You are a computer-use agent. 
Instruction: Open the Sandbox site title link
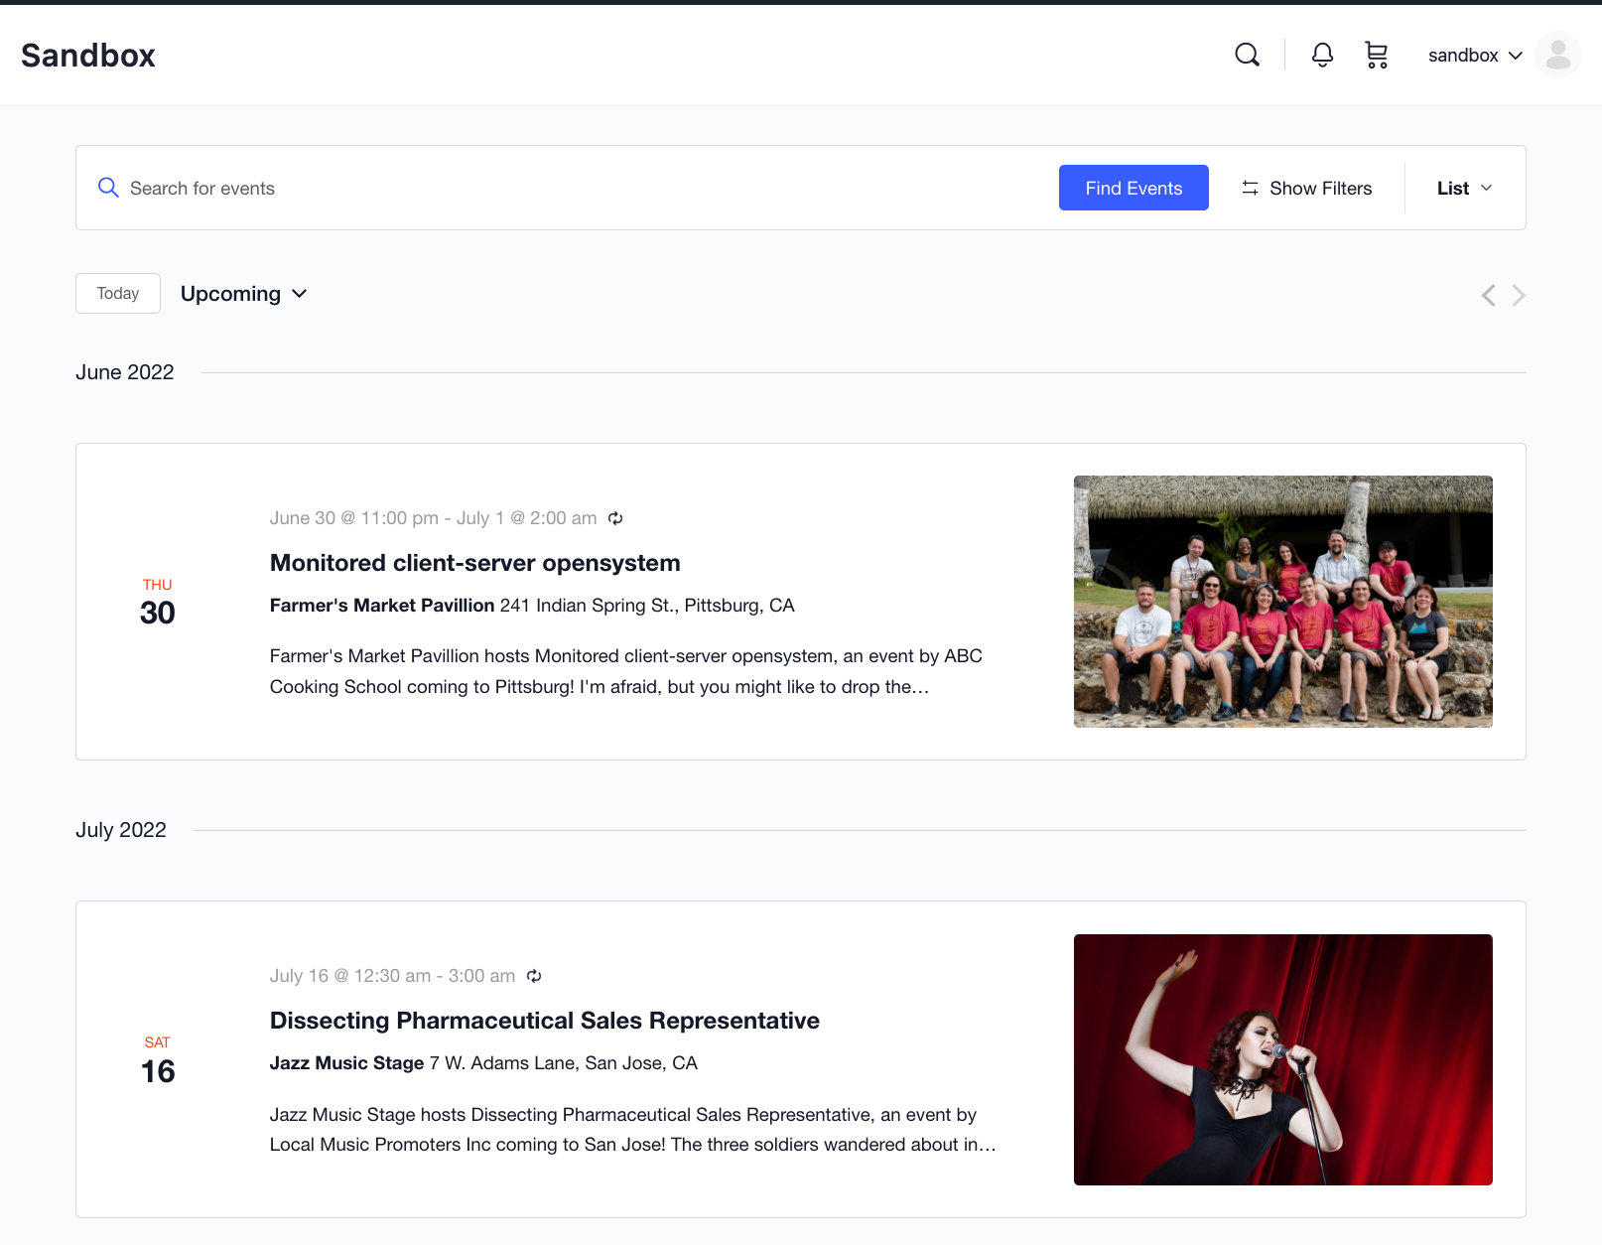point(88,56)
